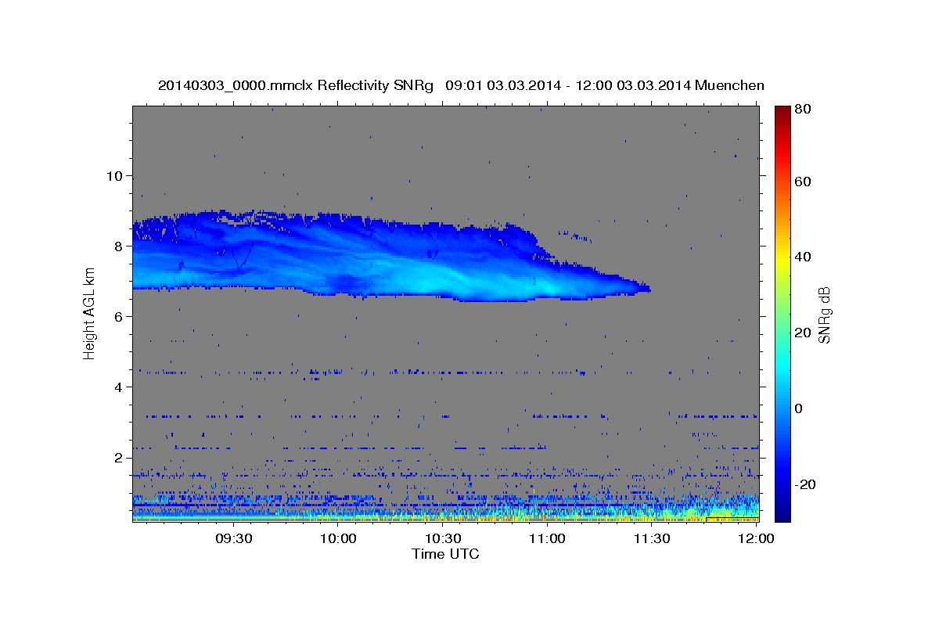This screenshot has width=939, height=626.
Task: Click the colorbar value 80
Action: pos(802,109)
